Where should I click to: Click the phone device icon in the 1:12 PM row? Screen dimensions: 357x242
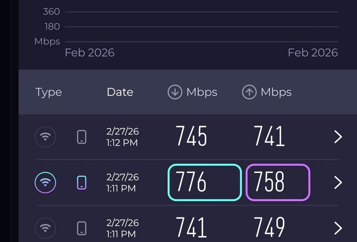(82, 136)
